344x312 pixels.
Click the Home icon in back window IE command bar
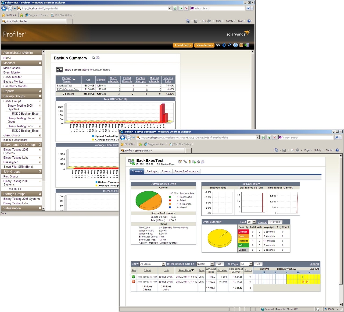[x=188, y=21]
